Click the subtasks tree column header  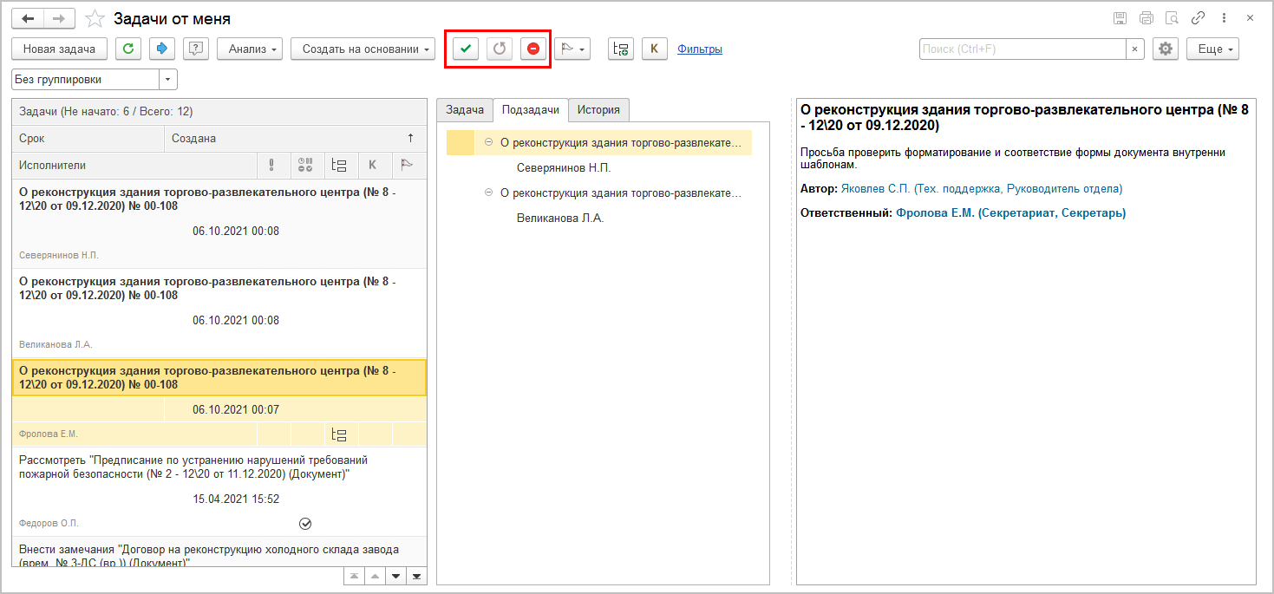tap(339, 165)
